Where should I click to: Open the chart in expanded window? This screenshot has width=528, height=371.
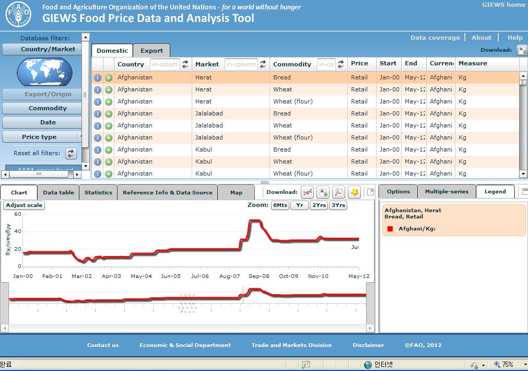click(370, 192)
